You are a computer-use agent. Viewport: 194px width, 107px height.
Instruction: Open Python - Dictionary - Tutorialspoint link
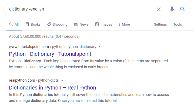click(50, 54)
